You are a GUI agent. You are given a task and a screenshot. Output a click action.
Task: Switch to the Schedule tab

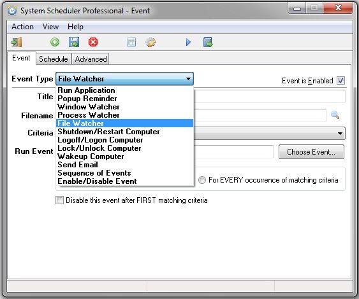(54, 59)
